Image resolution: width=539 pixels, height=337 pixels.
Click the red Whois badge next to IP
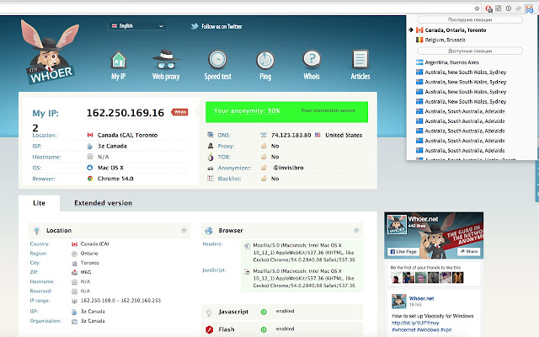click(x=179, y=112)
